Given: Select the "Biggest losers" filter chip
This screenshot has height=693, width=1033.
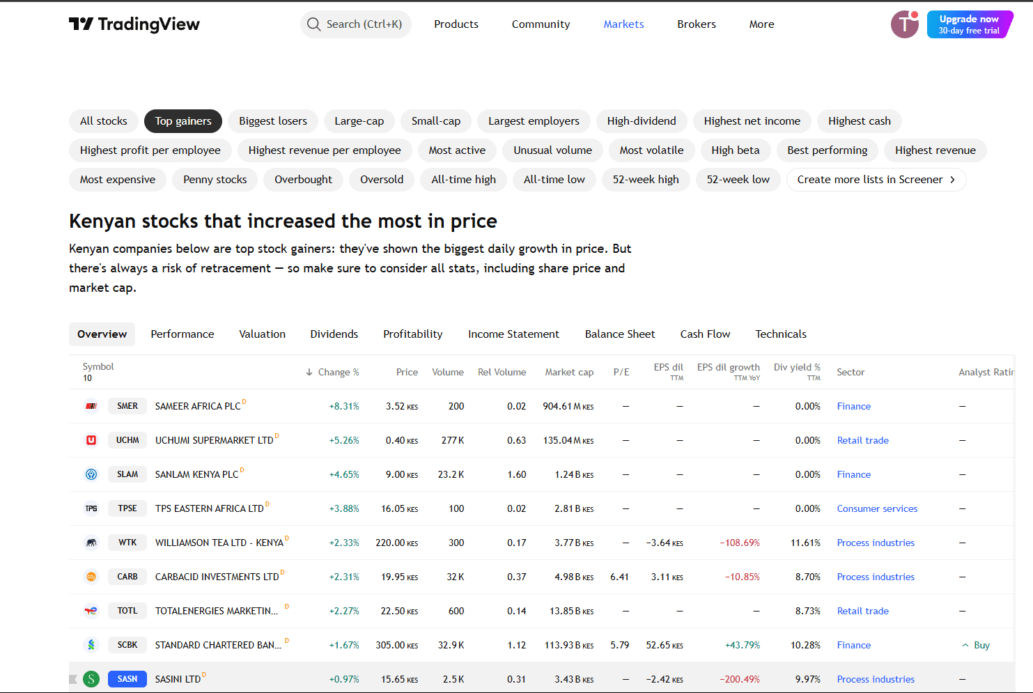Looking at the screenshot, I should 272,120.
